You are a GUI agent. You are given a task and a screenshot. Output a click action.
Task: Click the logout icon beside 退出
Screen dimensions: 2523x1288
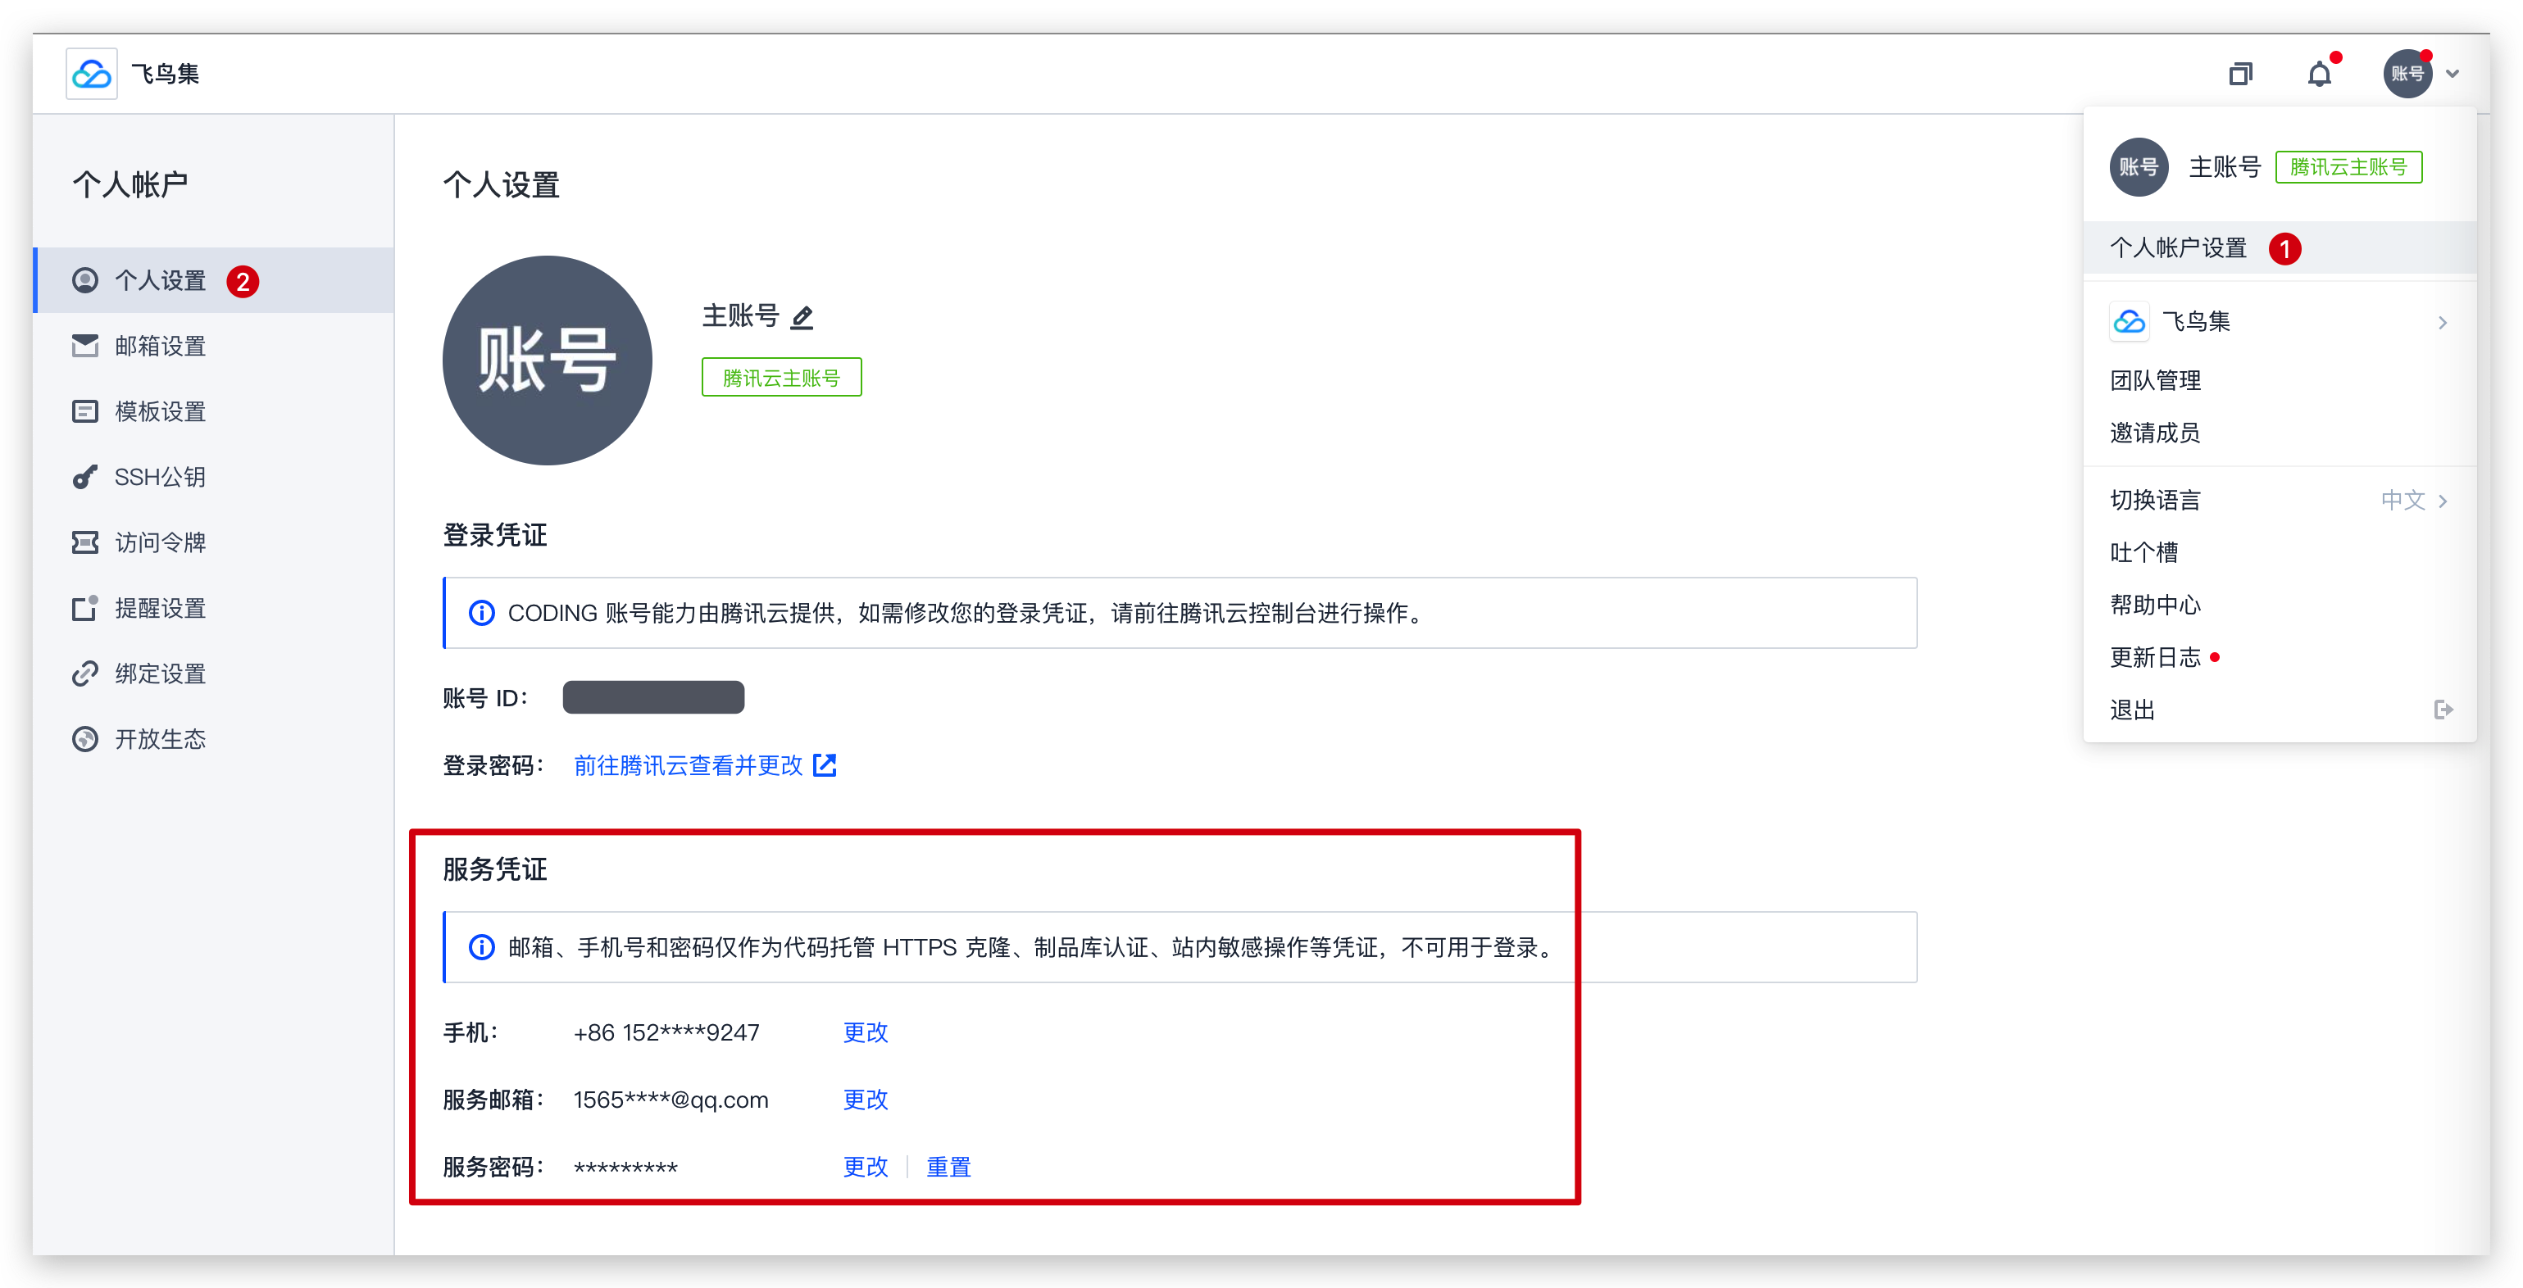point(2443,710)
